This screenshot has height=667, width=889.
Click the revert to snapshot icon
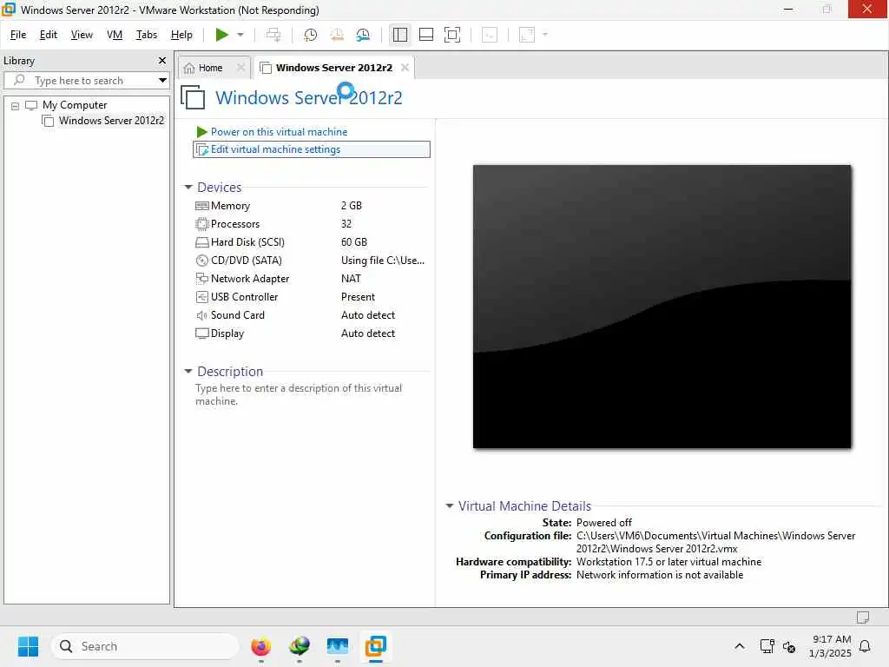pos(337,35)
